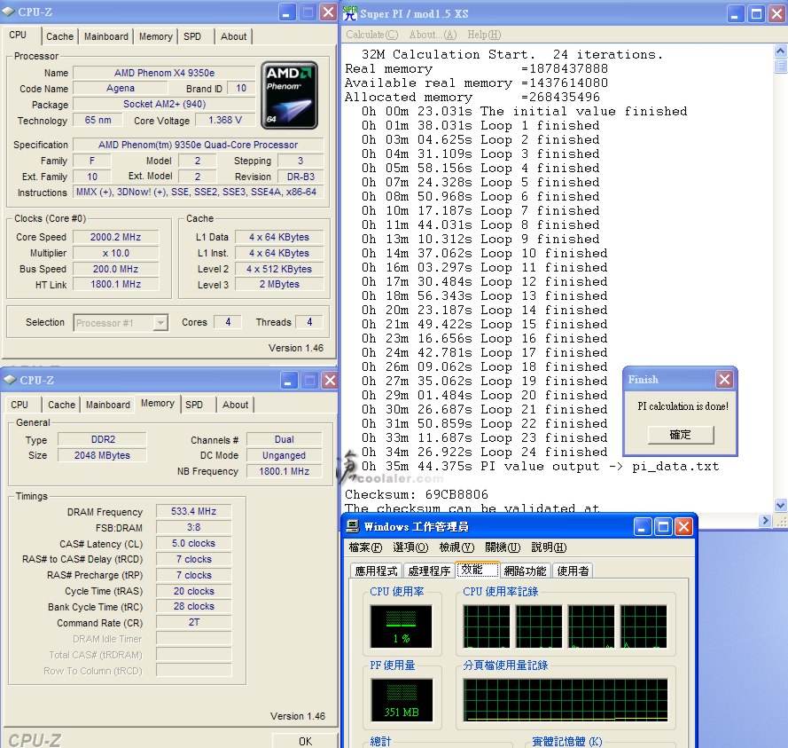788x748 pixels.
Task: Open 選項 menu in Task Manager
Action: 410,547
